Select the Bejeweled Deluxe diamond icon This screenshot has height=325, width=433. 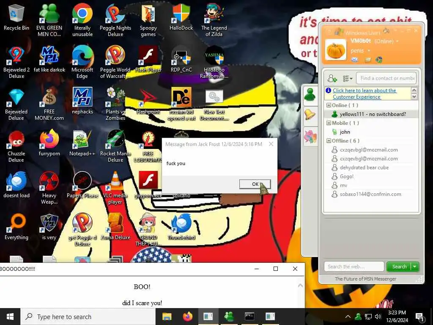[x=16, y=105]
